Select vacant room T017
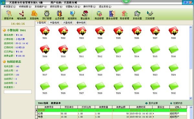194x119 pixels. tap(45, 70)
